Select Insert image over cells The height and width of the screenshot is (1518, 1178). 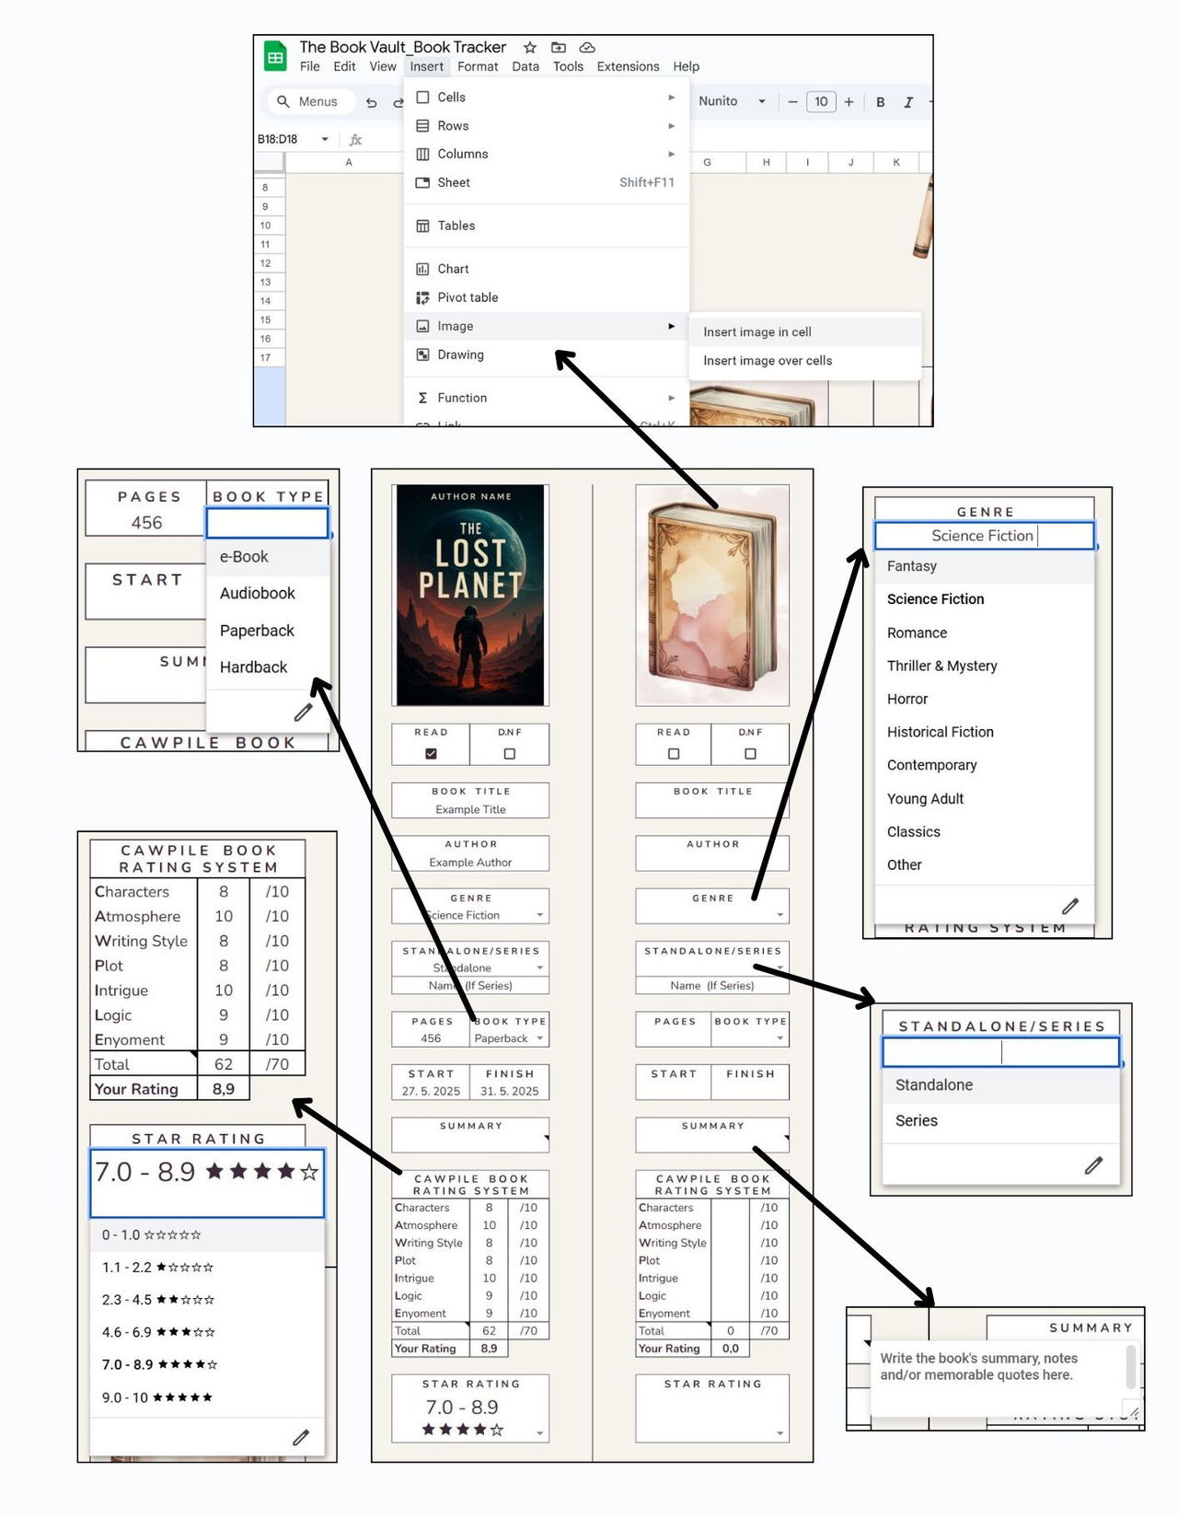point(805,361)
